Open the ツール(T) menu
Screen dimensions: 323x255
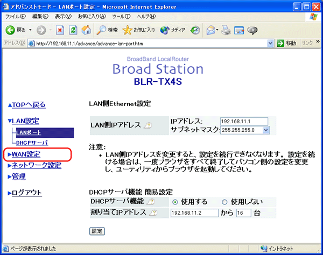tap(121, 17)
